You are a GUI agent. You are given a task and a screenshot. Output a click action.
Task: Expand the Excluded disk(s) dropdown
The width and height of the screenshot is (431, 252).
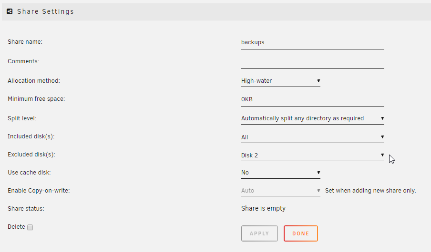point(313,155)
